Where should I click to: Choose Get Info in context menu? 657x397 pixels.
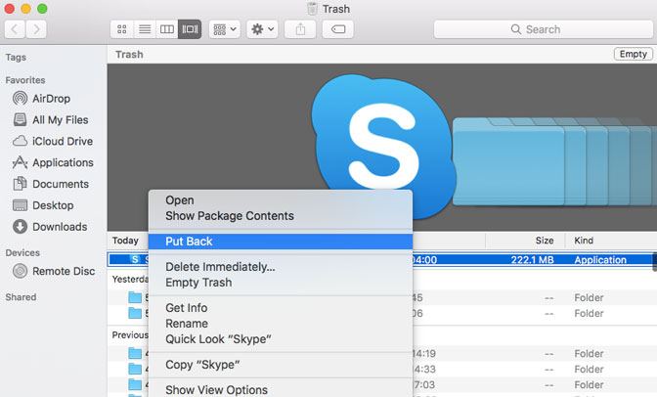281,308
